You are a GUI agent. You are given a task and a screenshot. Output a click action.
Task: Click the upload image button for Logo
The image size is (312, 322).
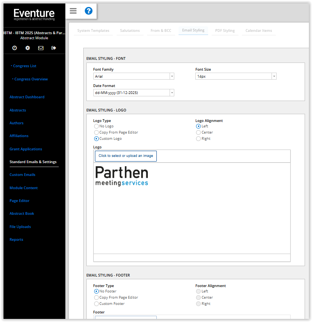[x=126, y=156]
